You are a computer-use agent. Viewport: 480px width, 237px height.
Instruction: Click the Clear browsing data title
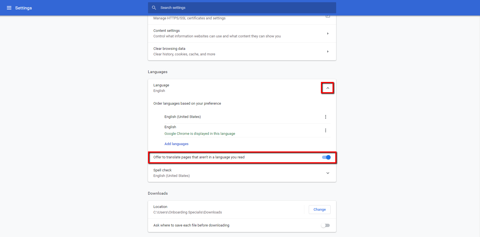[169, 49]
